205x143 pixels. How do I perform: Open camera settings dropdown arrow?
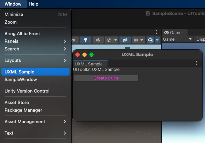coord(142,40)
